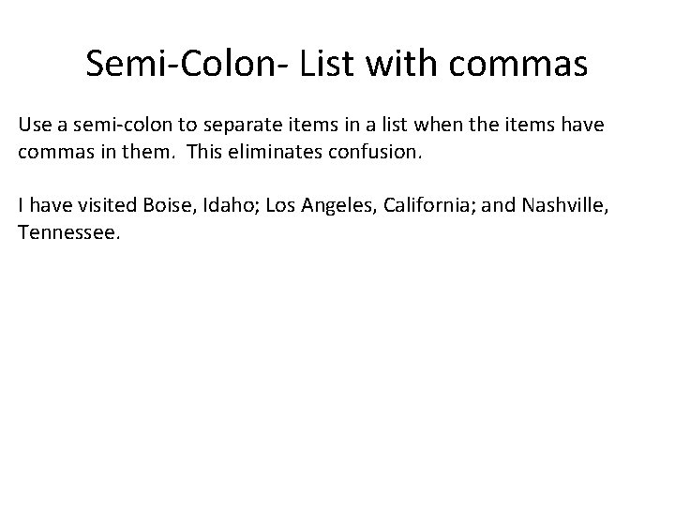Click the word "Tennessee"
Screen dimensions: 675x506
tap(67, 231)
